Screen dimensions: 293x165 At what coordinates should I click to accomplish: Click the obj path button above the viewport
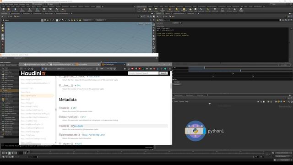click(x=11, y=16)
